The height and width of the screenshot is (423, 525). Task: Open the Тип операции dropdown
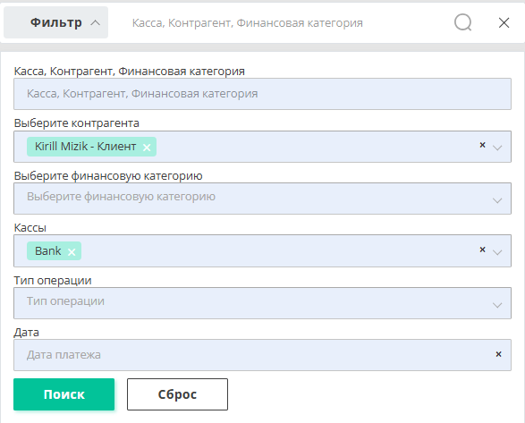point(263,303)
